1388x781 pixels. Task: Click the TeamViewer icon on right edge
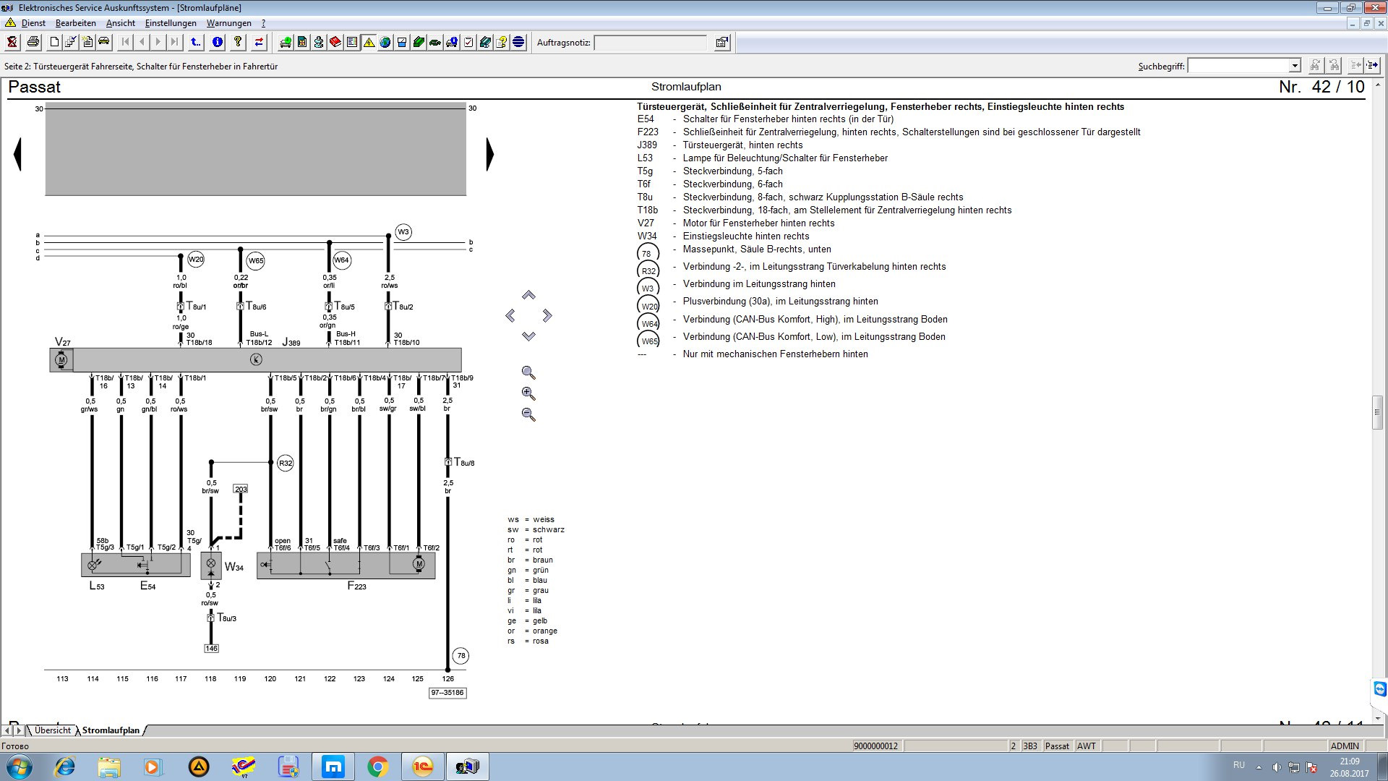click(x=1380, y=688)
